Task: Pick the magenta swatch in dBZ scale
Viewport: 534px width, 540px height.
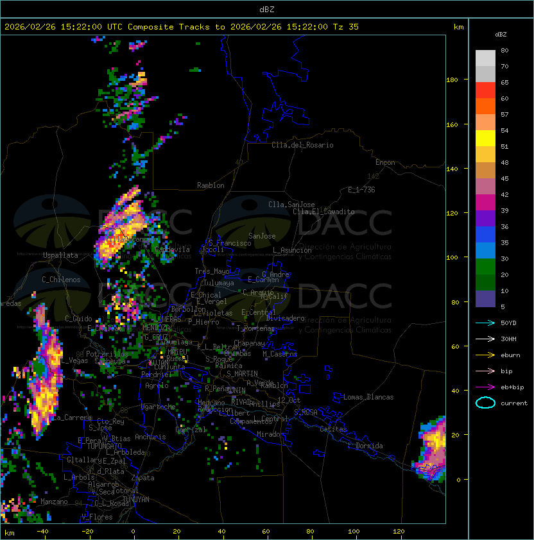Action: click(485, 203)
